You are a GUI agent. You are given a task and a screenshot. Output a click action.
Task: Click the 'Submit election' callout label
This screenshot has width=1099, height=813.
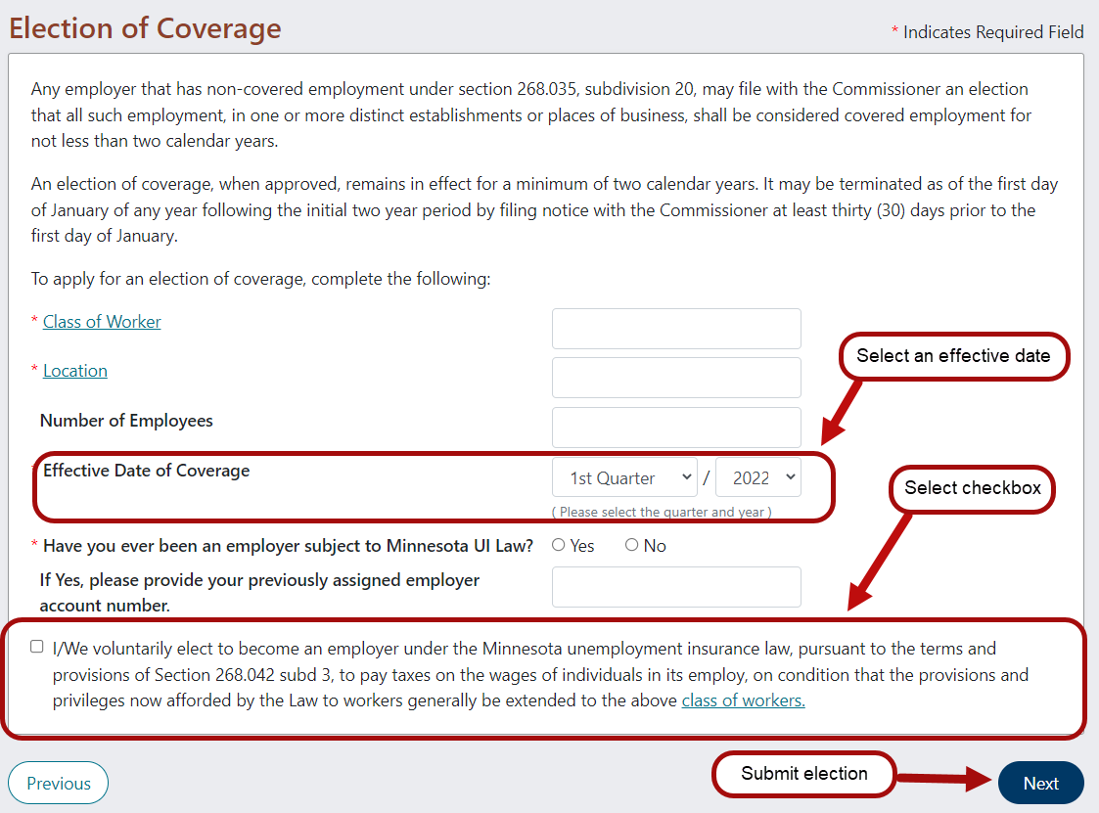(x=803, y=774)
